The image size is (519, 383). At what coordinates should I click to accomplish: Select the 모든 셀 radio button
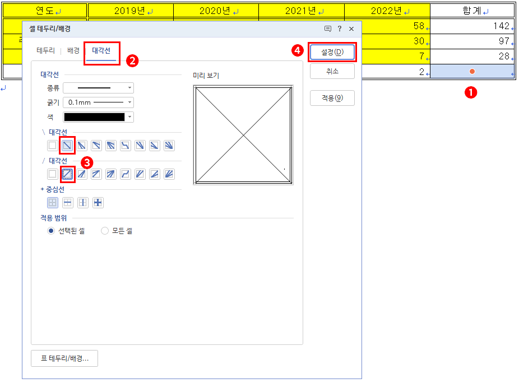105,231
